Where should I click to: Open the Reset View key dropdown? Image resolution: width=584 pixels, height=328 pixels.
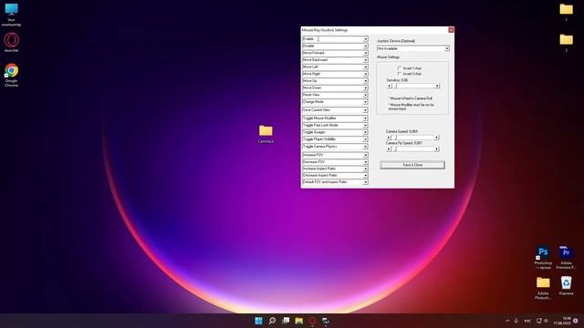[x=335, y=95]
